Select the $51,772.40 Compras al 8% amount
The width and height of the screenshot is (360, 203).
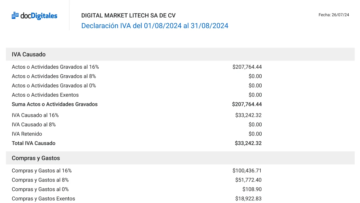248,180
